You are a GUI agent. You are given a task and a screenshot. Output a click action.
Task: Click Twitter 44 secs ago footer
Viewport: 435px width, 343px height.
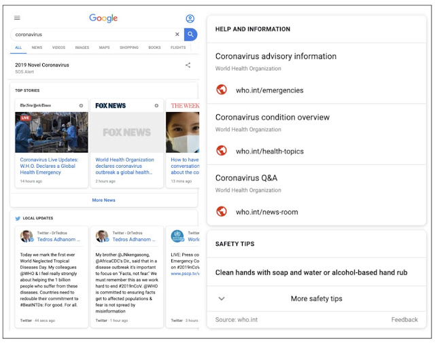37,321
